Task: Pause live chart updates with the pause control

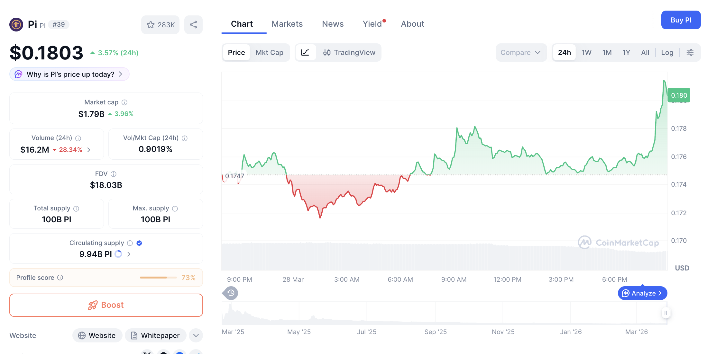Action: (x=666, y=313)
